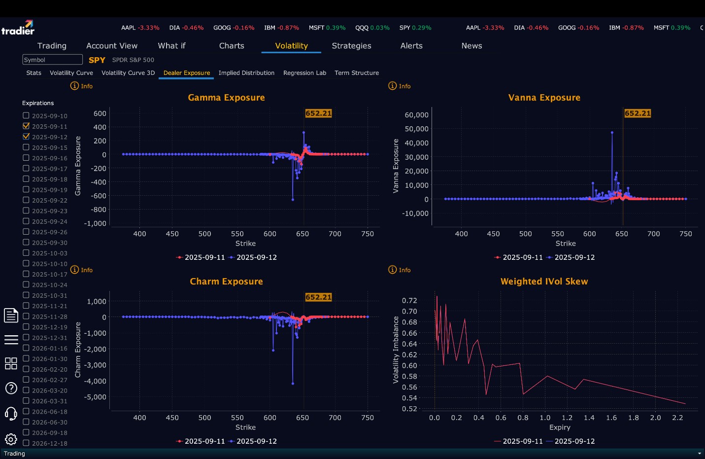Click the SPDR S&P 500 description text
Viewport: 705px width, 459px height.
pos(133,60)
